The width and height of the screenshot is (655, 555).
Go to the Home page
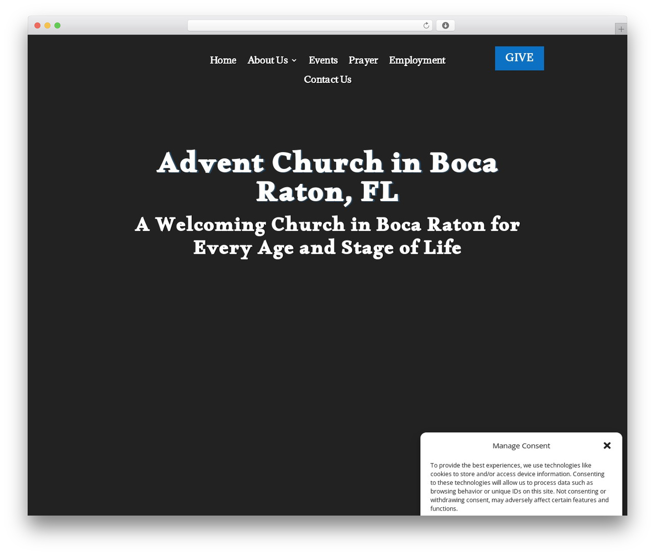[x=223, y=60]
